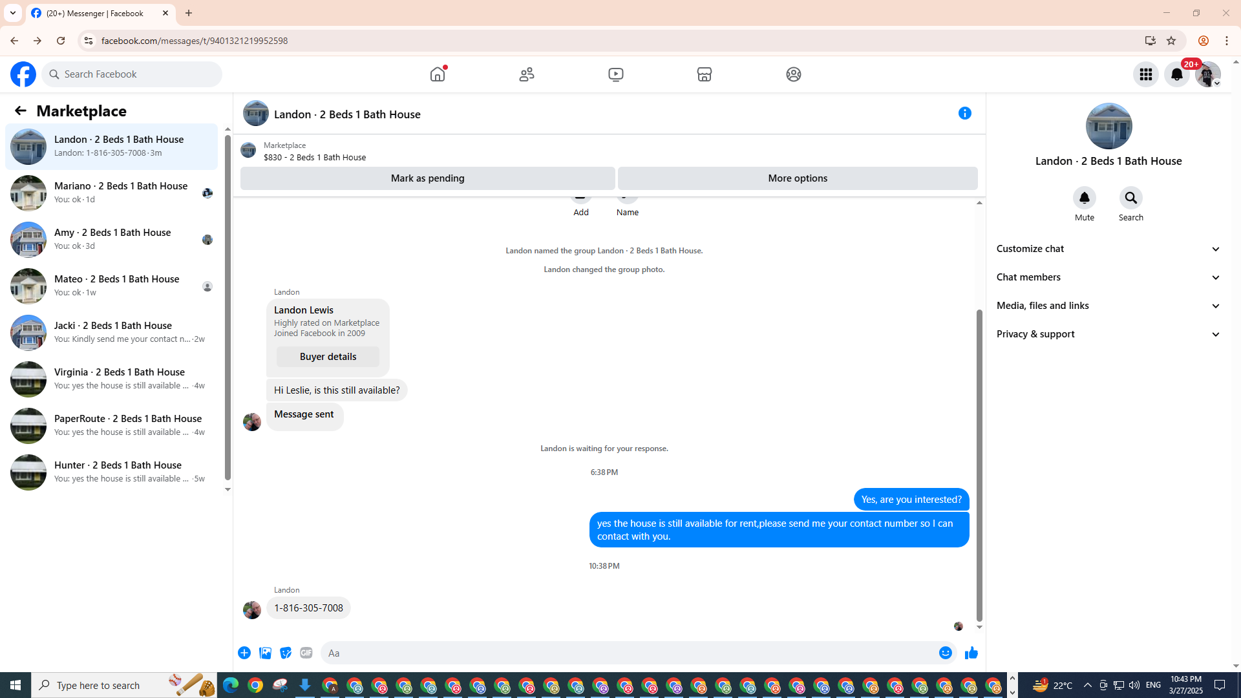This screenshot has width=1241, height=698.
Task: Open Mariano 2 Beds 1 Bath House chat
Action: [112, 193]
